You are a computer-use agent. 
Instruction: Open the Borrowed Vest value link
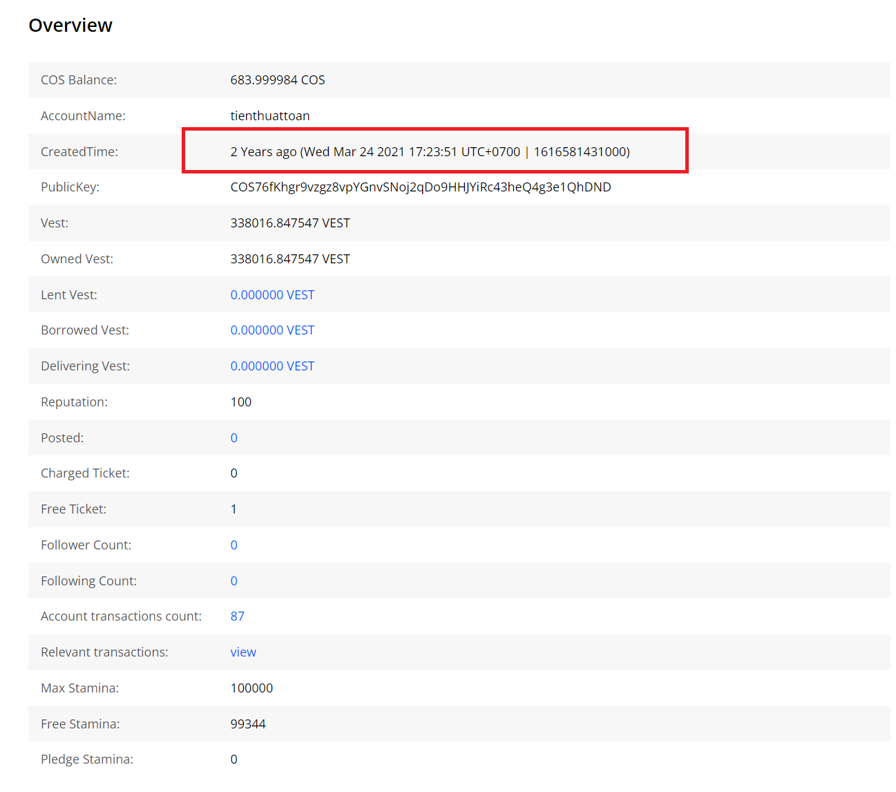pyautogui.click(x=272, y=330)
